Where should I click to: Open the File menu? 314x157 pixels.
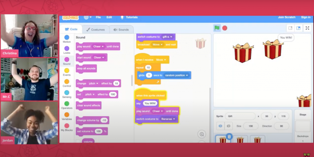[98, 17]
